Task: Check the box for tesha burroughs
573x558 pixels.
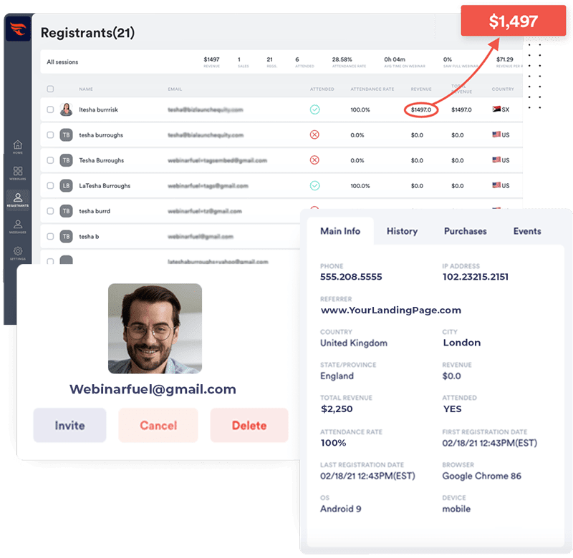Action: coord(50,134)
